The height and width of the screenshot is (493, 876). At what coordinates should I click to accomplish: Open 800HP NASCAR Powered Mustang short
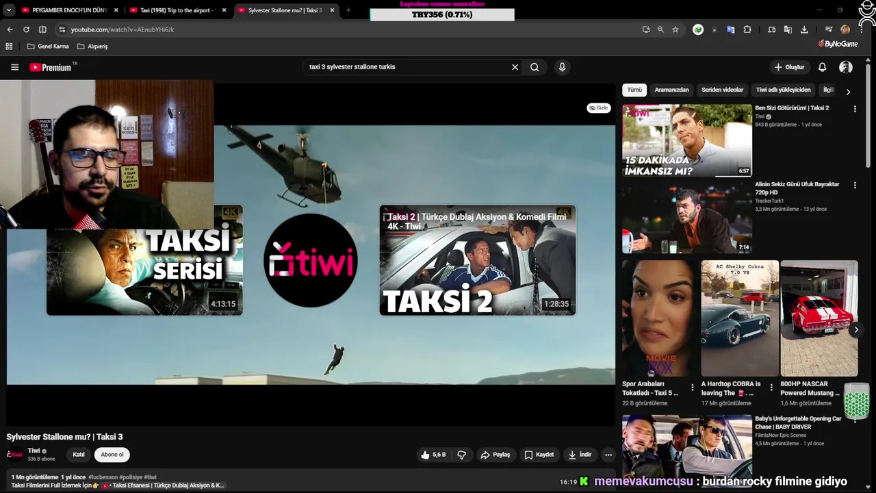coord(819,318)
